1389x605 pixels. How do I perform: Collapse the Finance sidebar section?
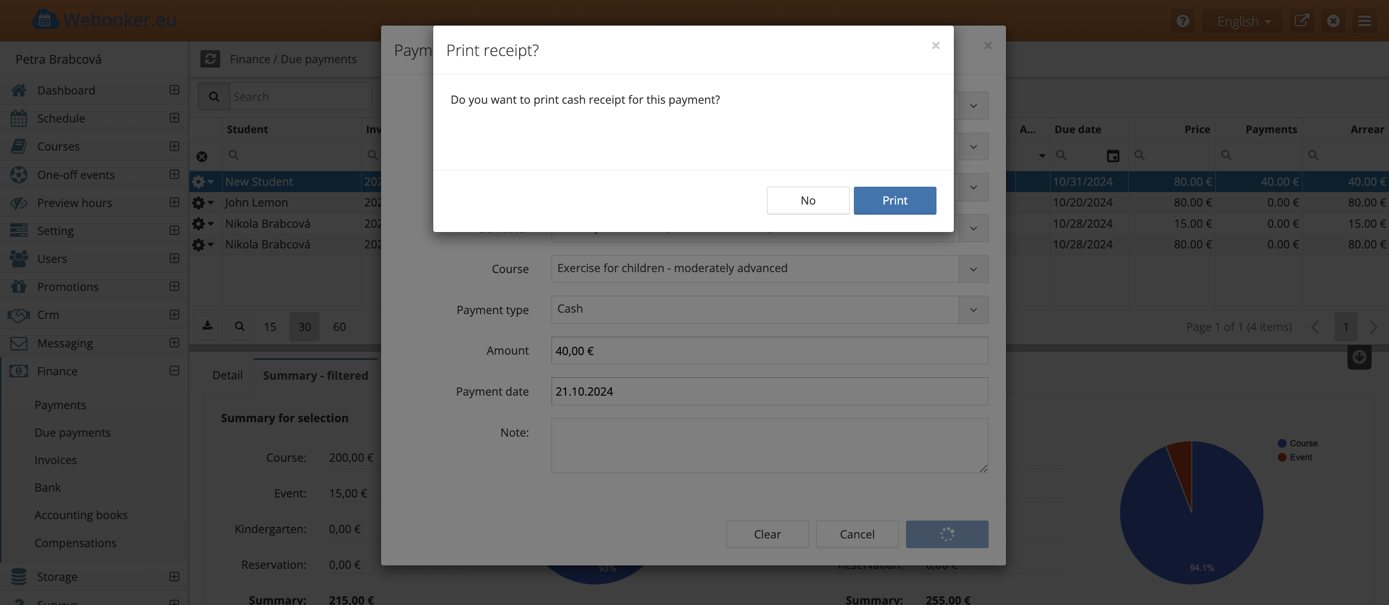(x=174, y=371)
